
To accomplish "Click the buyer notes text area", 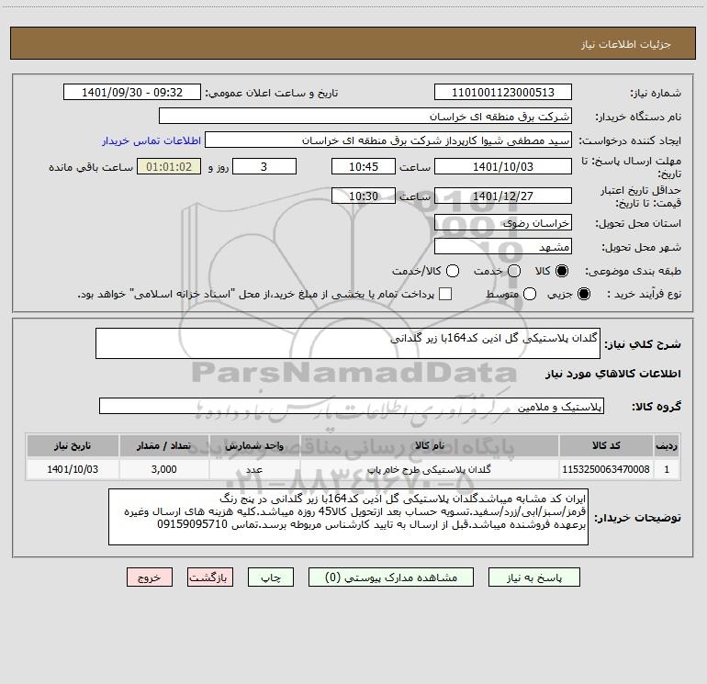I will [x=348, y=517].
